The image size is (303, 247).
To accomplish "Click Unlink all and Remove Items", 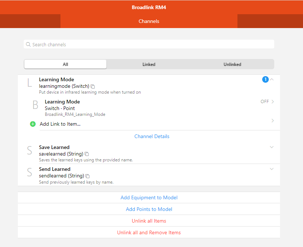I will click(x=149, y=232).
